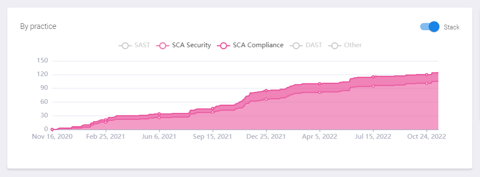Select SCA Security point at Apr 5, 2022
The width and height of the screenshot is (480, 177).
[320, 92]
